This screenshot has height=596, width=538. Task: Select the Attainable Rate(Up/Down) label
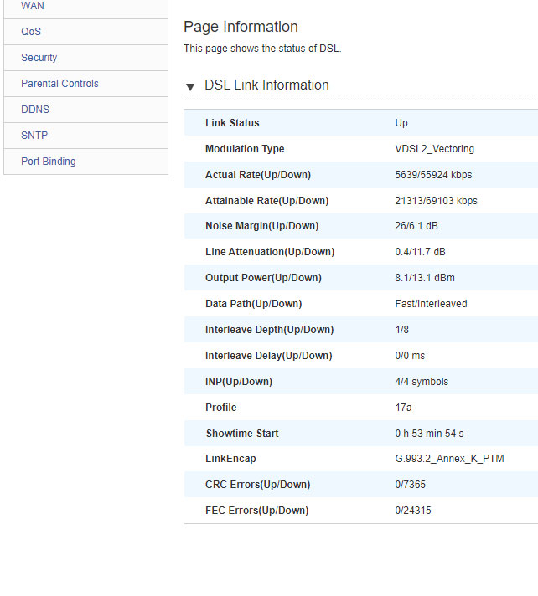click(266, 201)
